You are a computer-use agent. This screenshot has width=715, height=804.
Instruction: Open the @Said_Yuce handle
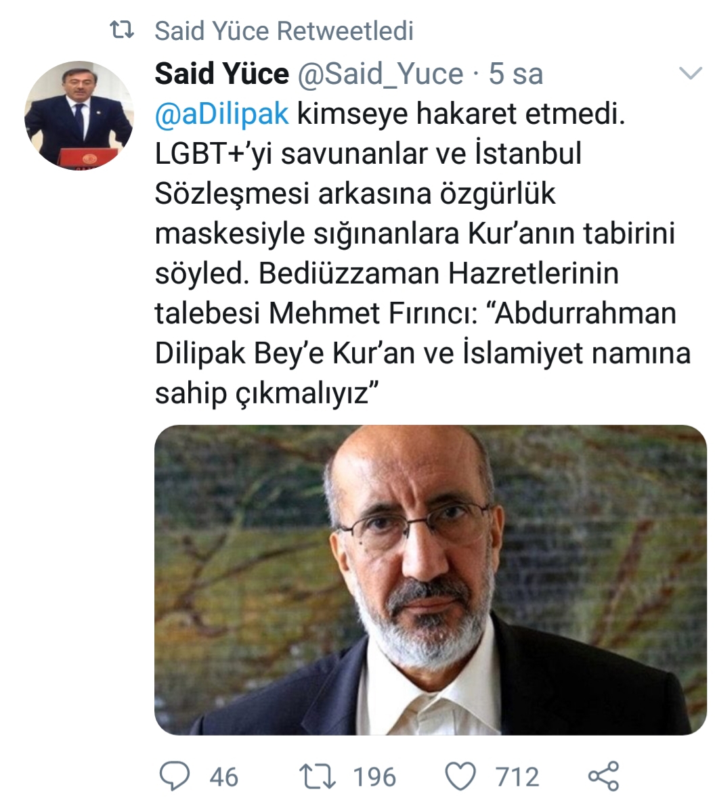[x=380, y=74]
